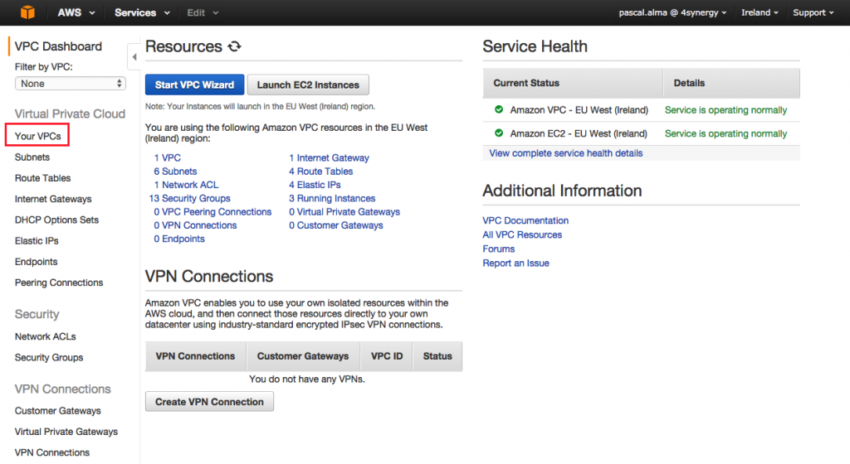Refresh resources with the circular arrows icon
Viewport: 850px width, 464px height.
pyautogui.click(x=235, y=46)
